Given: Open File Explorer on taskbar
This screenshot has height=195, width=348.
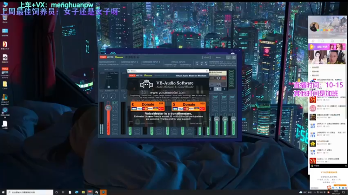Looking at the screenshot, I should pyautogui.click(x=83, y=192).
